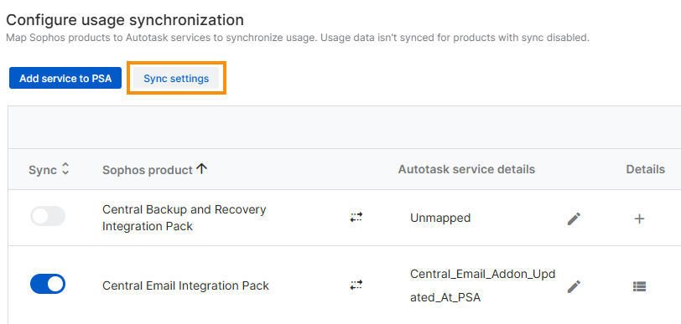Sort by Sophos product arrow

(x=201, y=169)
